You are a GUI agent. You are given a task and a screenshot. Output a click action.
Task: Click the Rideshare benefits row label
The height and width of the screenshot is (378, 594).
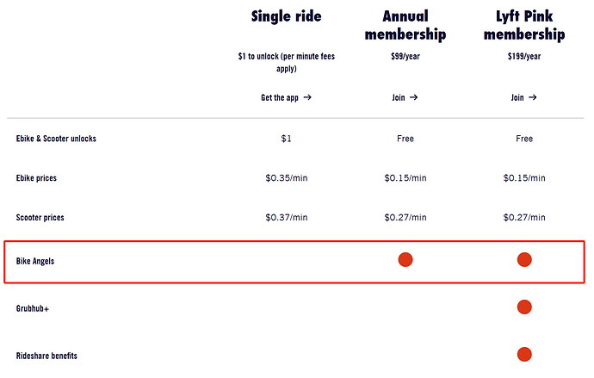46,355
